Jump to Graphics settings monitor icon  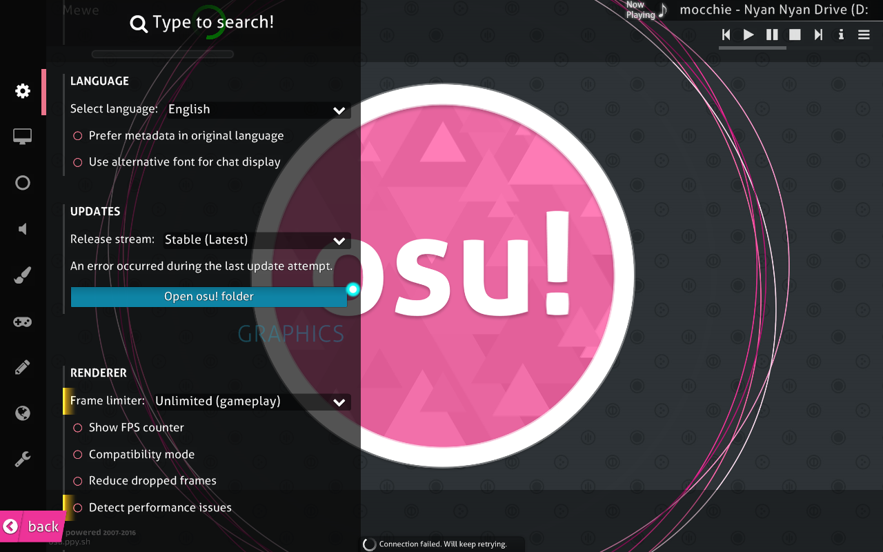coord(23,137)
